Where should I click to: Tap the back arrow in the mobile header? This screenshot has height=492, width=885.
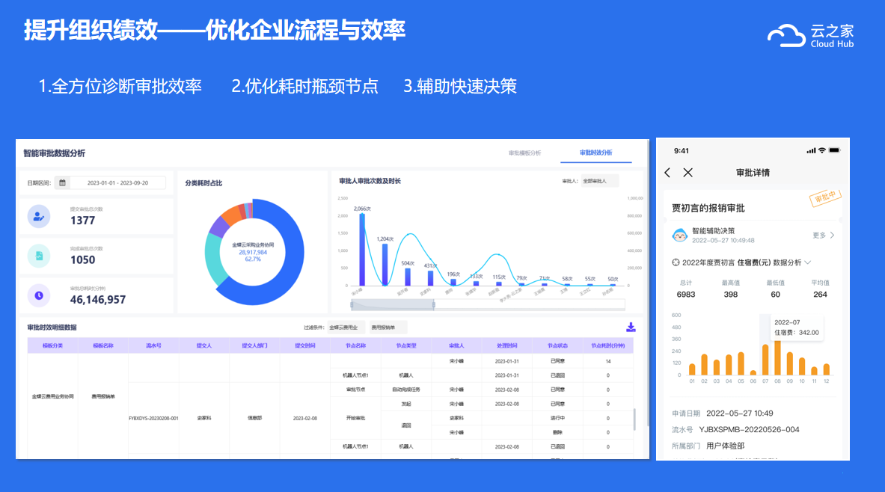coord(668,173)
